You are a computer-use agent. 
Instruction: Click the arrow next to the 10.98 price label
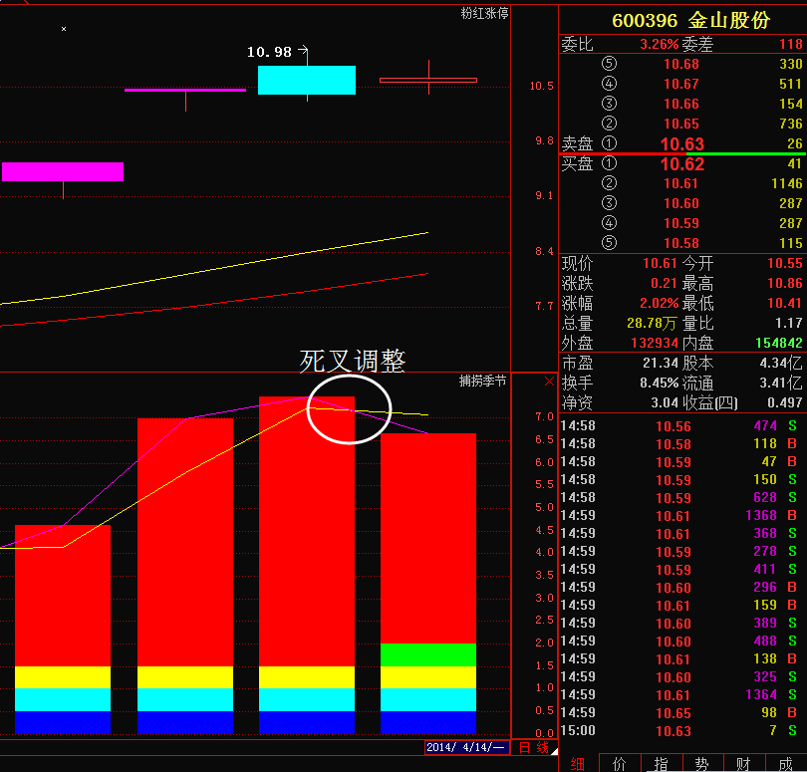tap(303, 50)
